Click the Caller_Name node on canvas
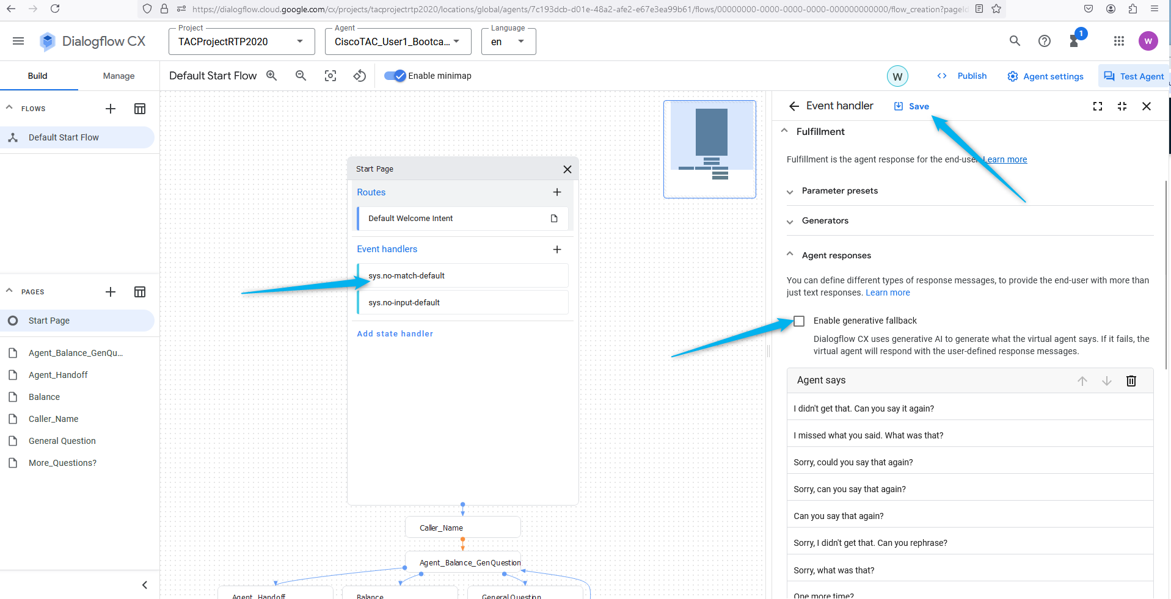The width and height of the screenshot is (1171, 599). coord(463,528)
